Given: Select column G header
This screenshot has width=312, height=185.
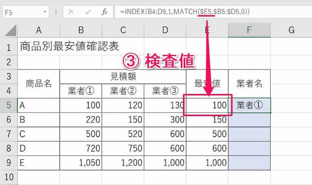Looking at the screenshot, I should (x=291, y=30).
